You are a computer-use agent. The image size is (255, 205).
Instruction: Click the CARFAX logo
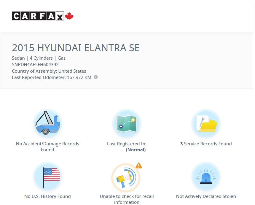tap(38, 16)
